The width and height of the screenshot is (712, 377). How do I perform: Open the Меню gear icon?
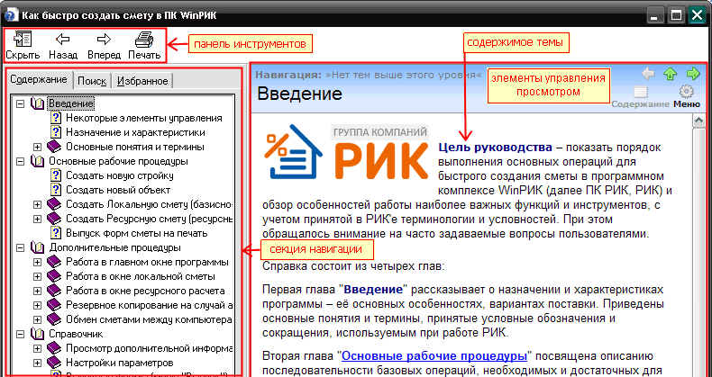[687, 92]
